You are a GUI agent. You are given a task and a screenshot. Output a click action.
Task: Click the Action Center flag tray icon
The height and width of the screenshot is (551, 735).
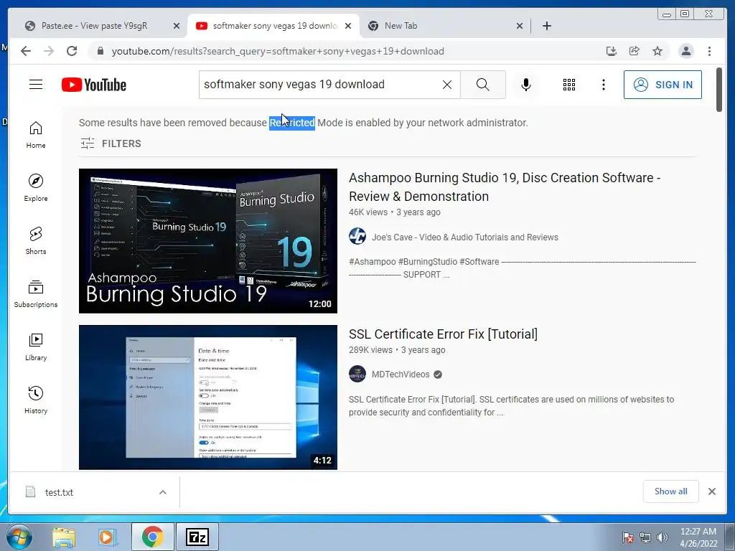[628, 537]
